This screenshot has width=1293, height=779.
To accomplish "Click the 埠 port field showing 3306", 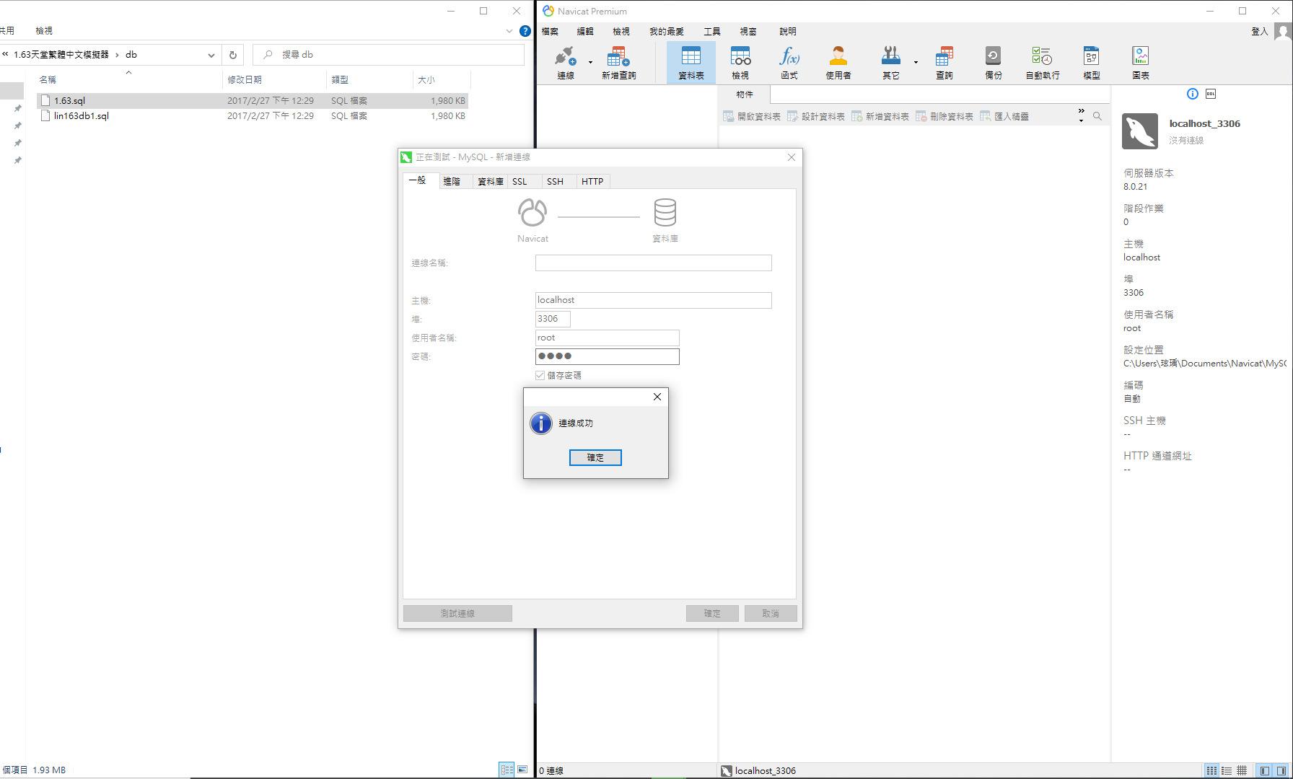I will [553, 319].
